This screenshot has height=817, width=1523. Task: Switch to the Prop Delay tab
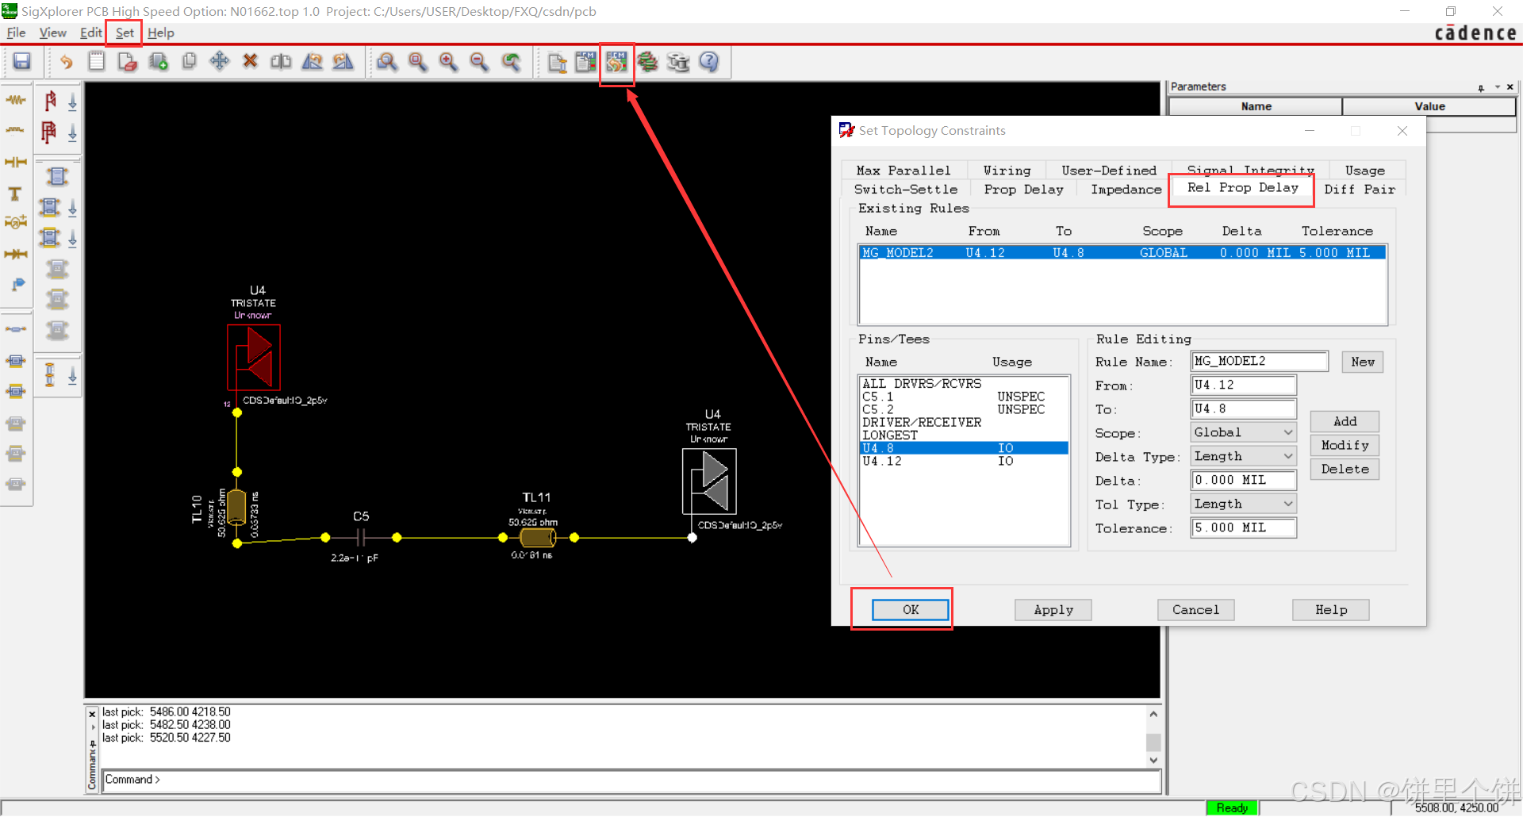tap(1023, 190)
